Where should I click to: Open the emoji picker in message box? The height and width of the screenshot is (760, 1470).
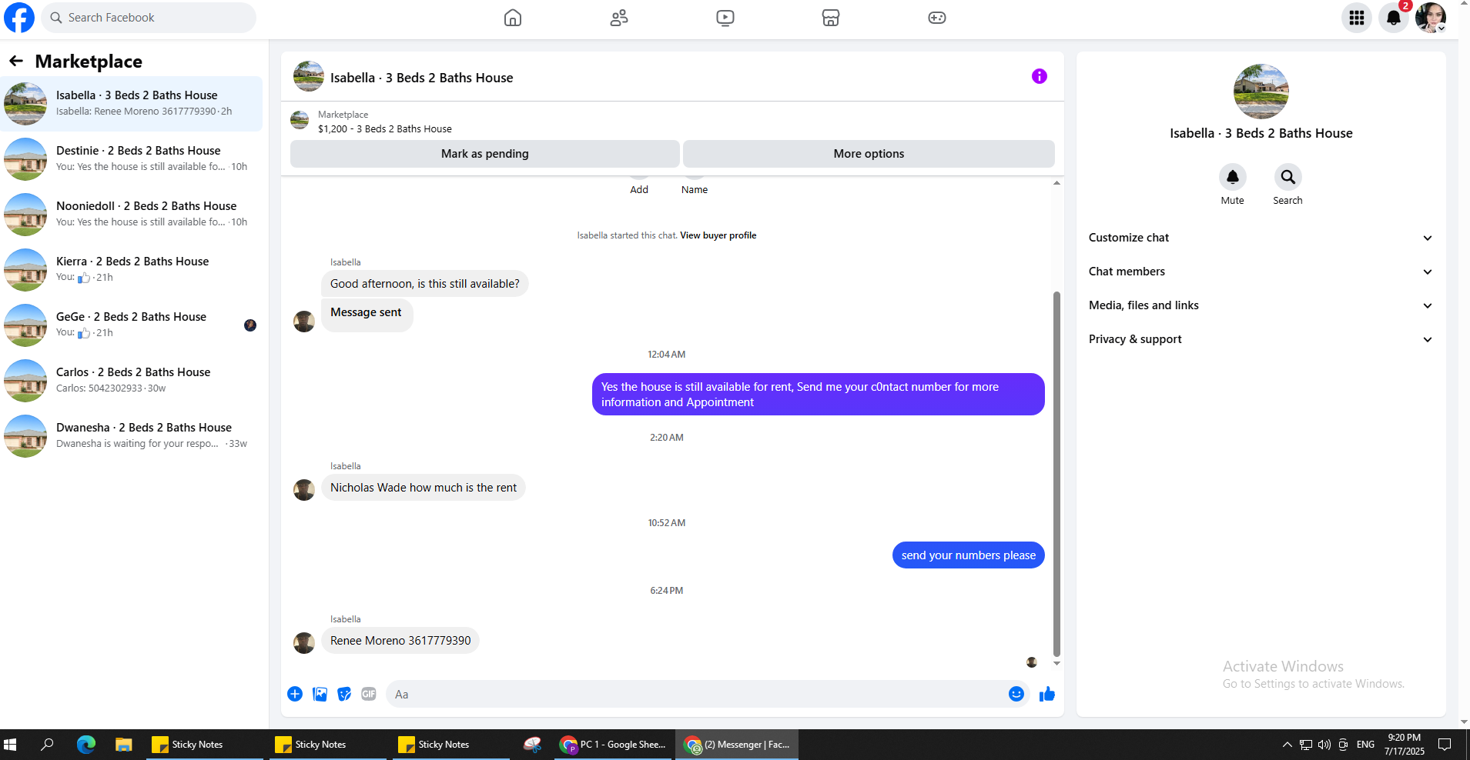pyautogui.click(x=1016, y=694)
